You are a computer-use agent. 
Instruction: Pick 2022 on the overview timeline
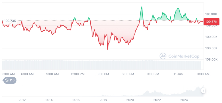tap(157, 100)
